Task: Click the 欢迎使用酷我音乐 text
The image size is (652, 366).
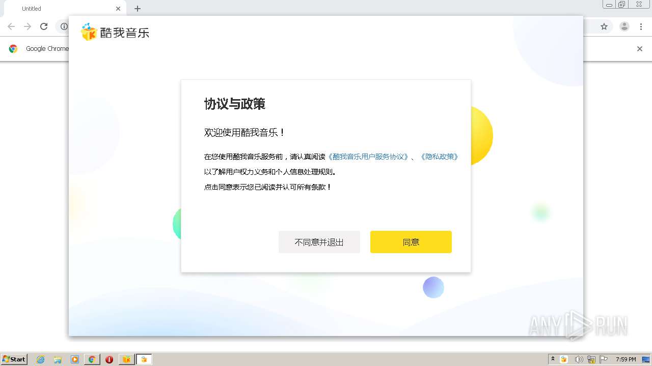Action: pos(244,132)
